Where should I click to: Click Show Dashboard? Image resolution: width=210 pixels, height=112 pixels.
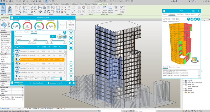tap(38, 83)
